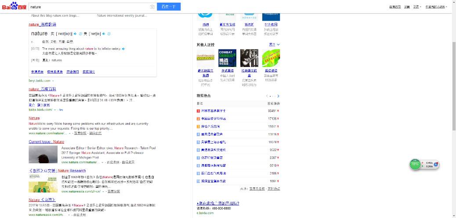Play British pronunciation speaker icon
The width and height of the screenshot is (456, 218).
click(x=75, y=34)
